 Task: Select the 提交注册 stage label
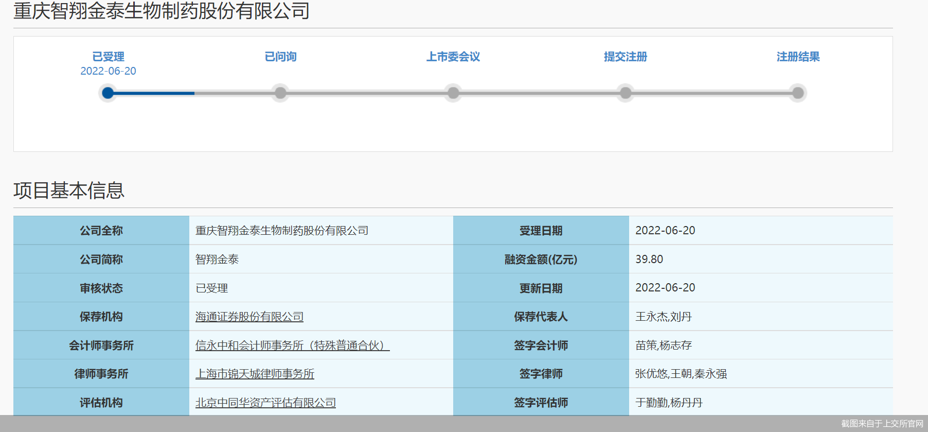point(626,57)
